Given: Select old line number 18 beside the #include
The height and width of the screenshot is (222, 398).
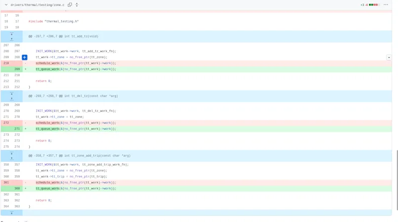Looking at the screenshot, I should point(6,21).
